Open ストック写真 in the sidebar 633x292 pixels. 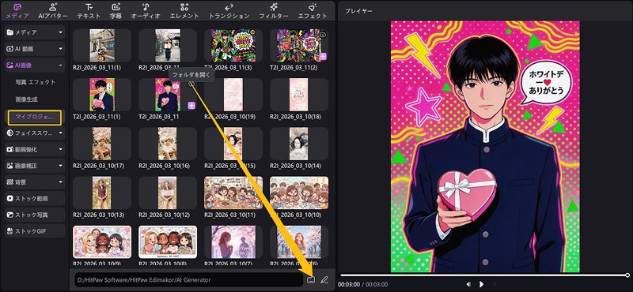[35, 215]
